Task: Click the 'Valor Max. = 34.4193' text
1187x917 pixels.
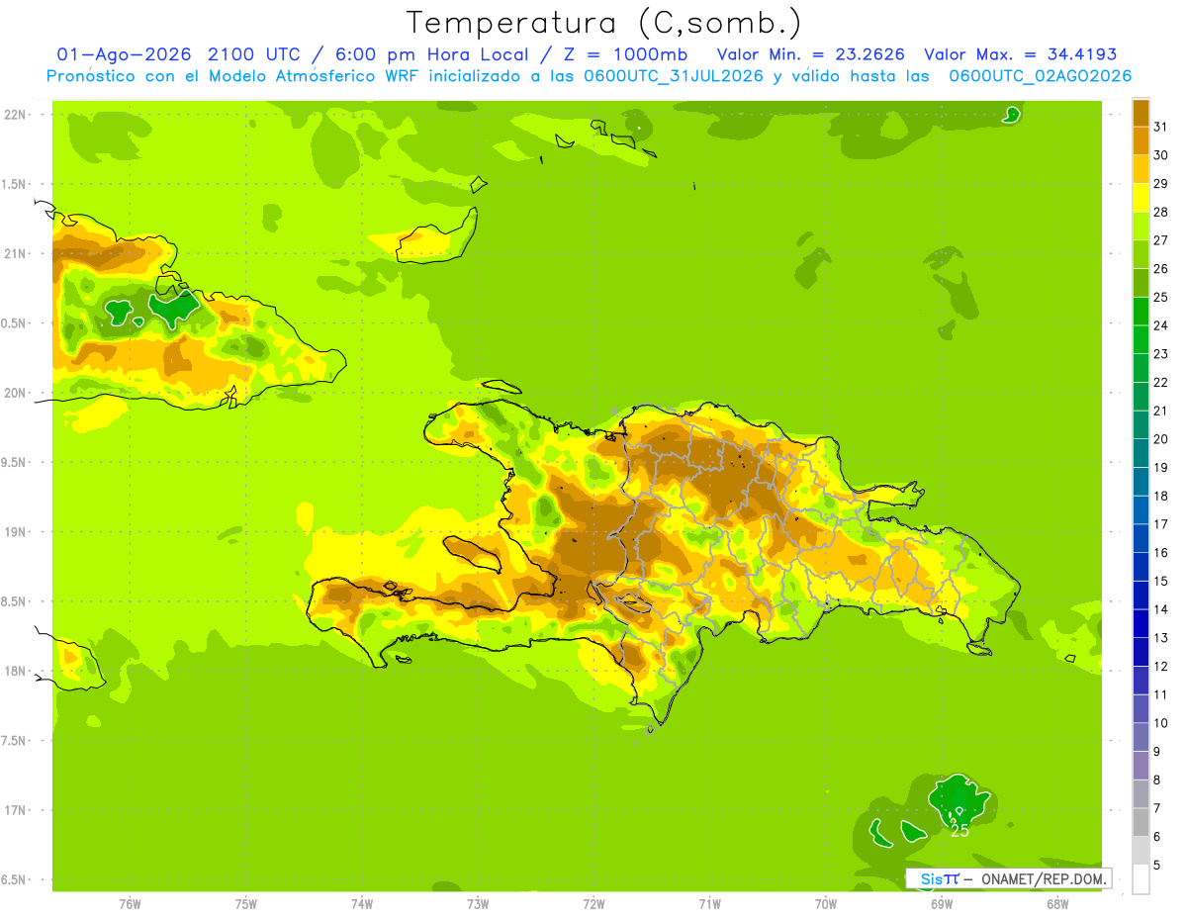Action: click(x=1021, y=54)
